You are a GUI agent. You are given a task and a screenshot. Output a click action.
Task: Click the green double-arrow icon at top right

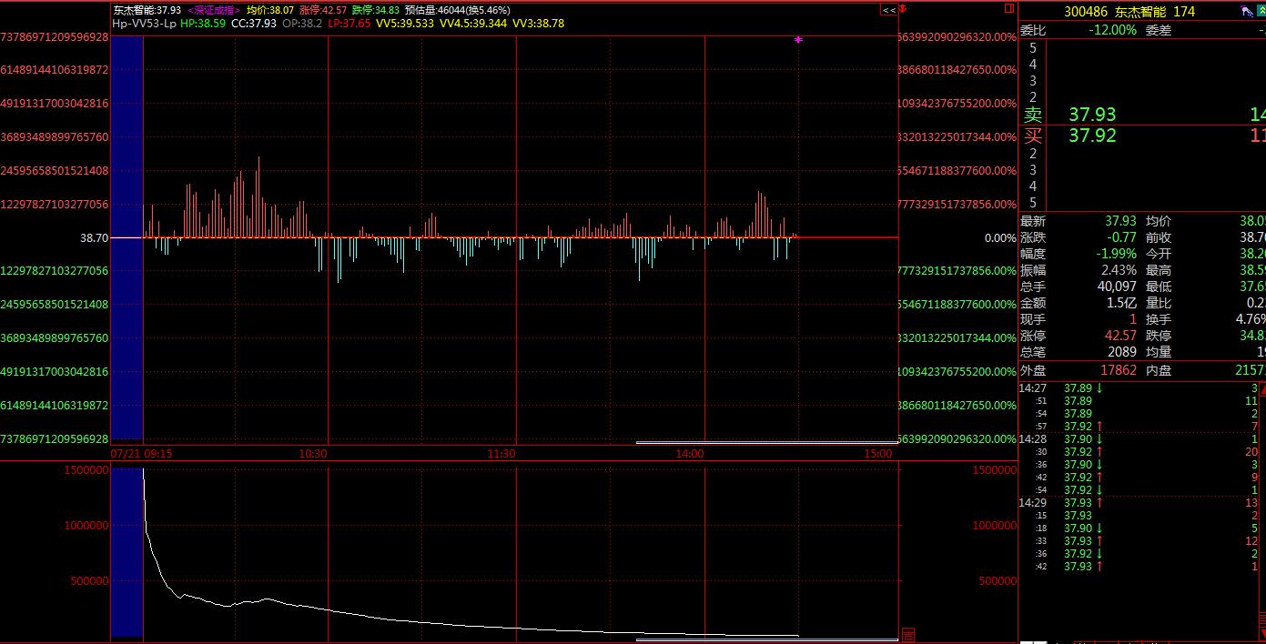pos(1261,12)
